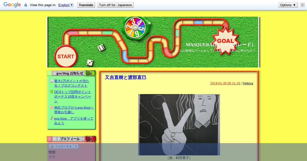
Task: Open the post title 又吉直樹と渡部直巳
Action: tap(125, 77)
